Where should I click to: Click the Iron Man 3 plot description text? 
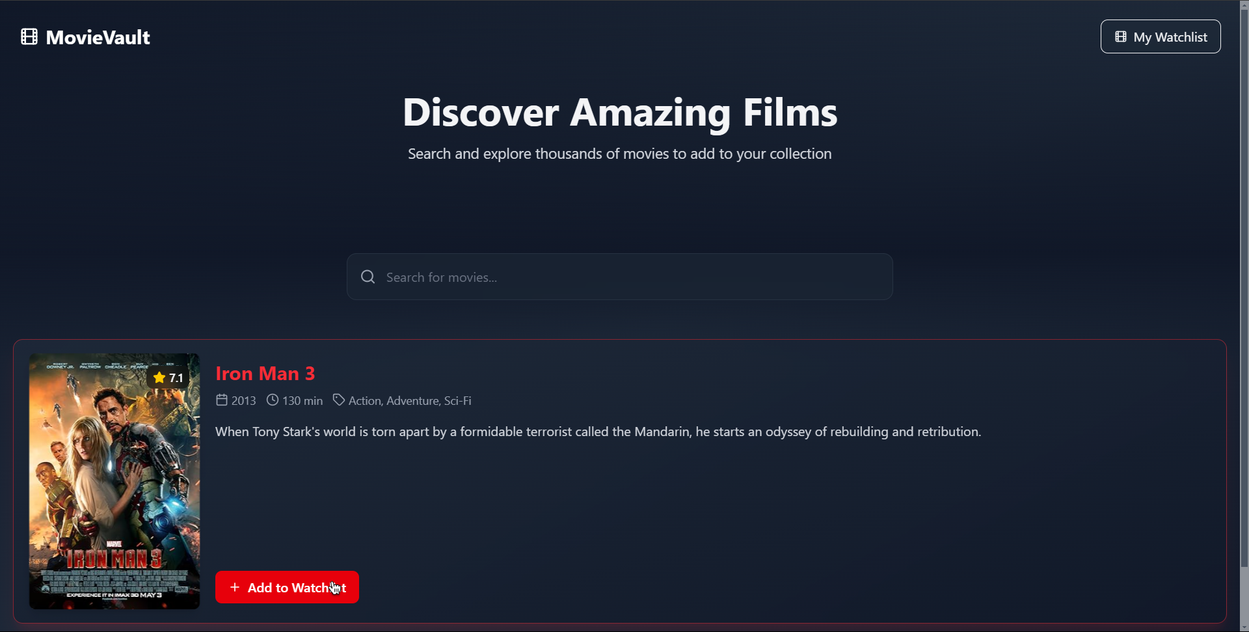(x=598, y=432)
